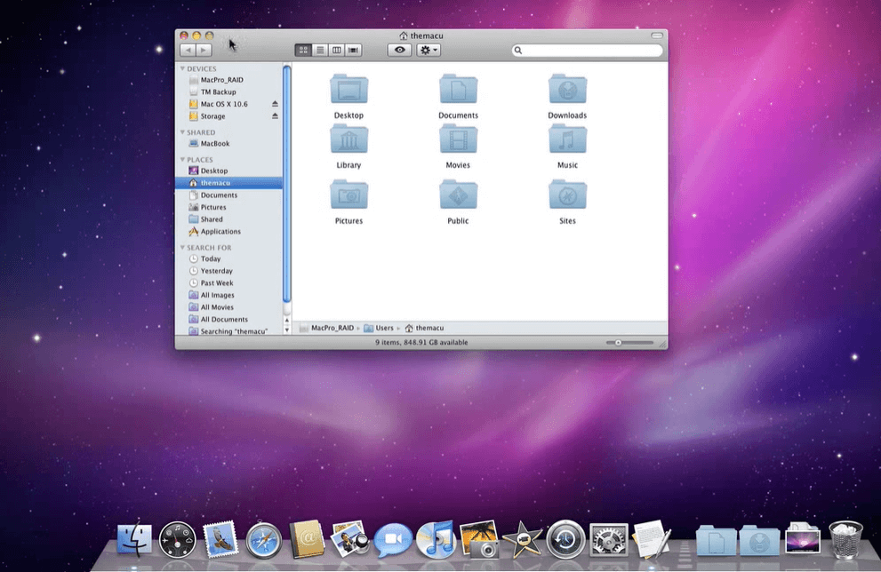Select Applications in the sidebar

(x=220, y=232)
